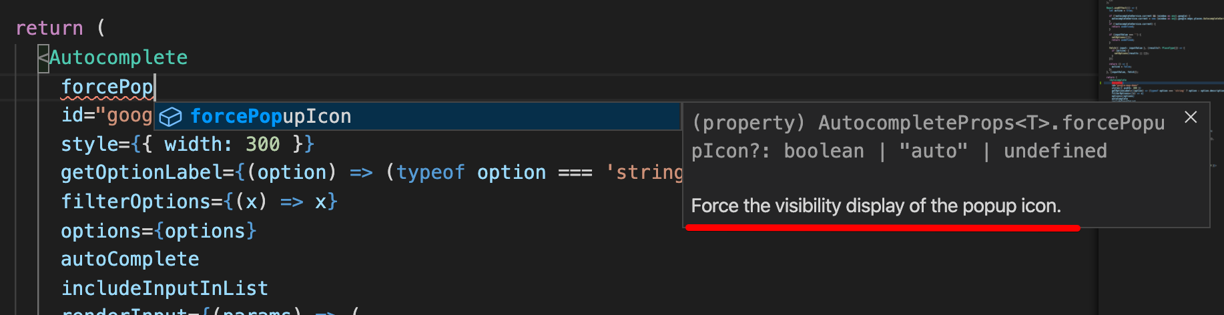Image resolution: width=1224 pixels, height=315 pixels.
Task: Click the filterOptions prop
Action: [135, 202]
